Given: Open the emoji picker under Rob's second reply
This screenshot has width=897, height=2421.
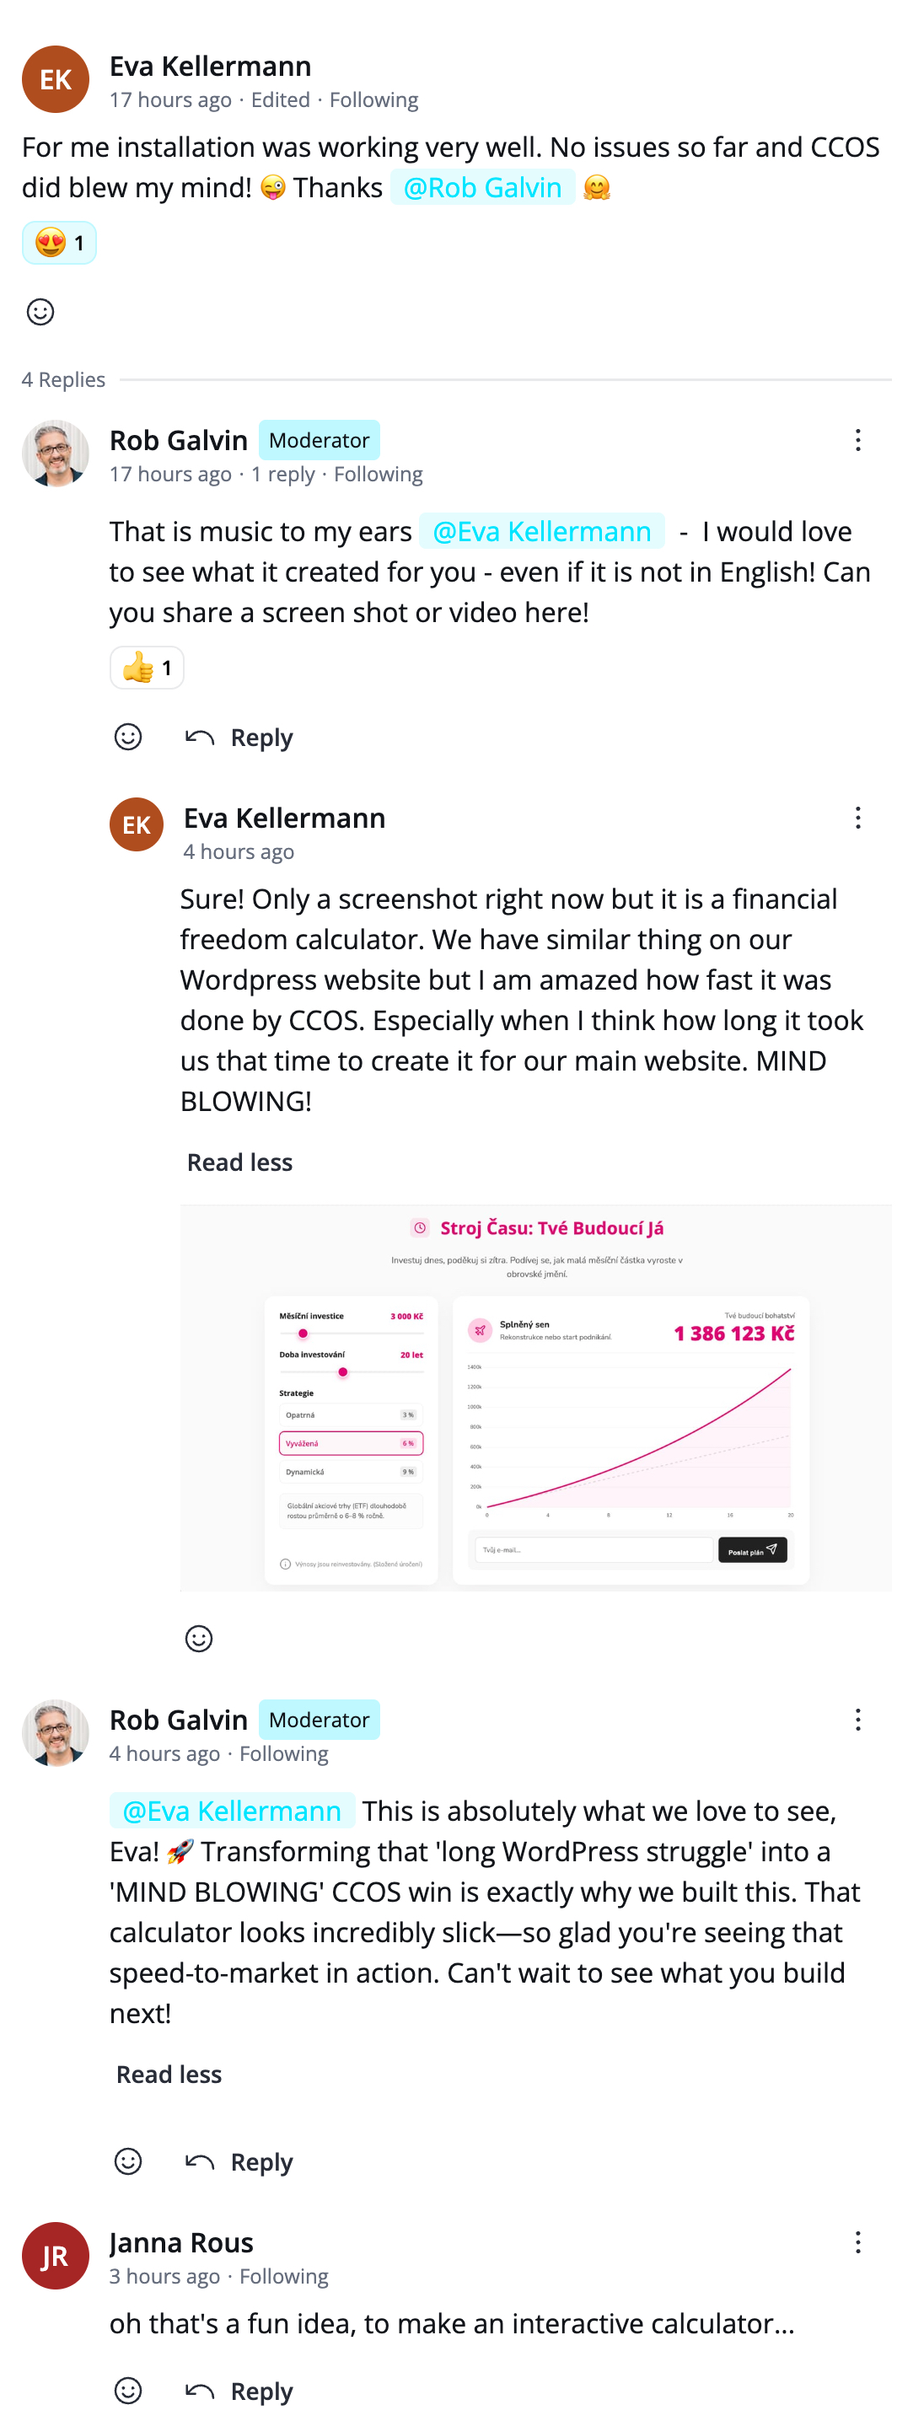Looking at the screenshot, I should tap(128, 2161).
